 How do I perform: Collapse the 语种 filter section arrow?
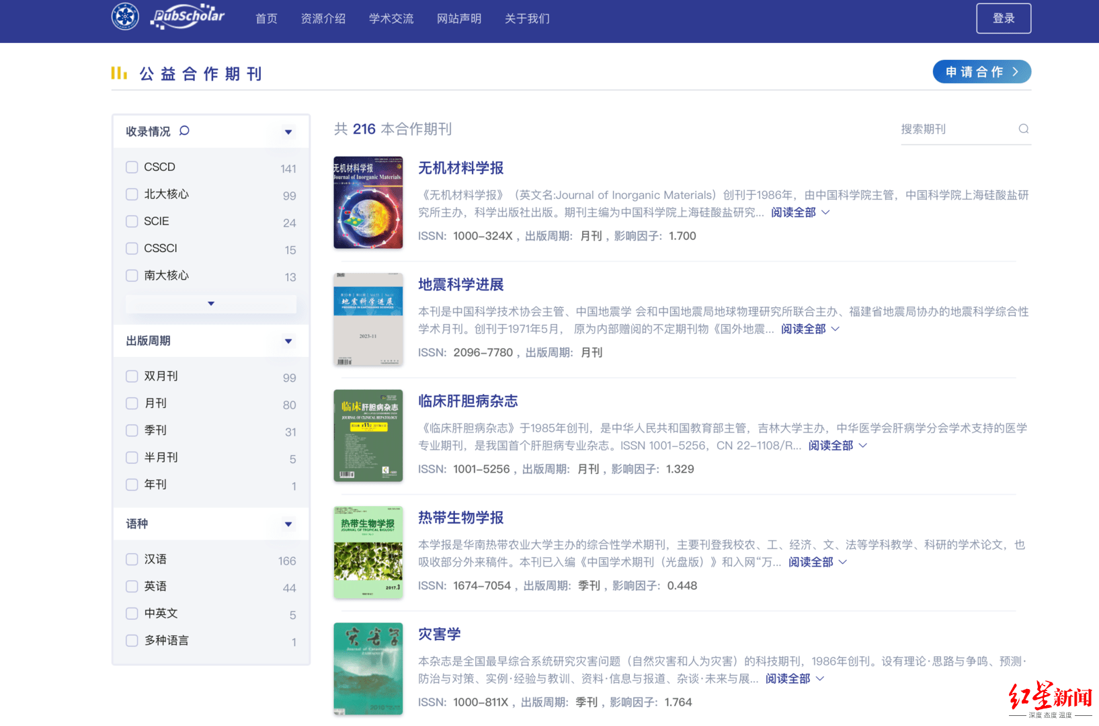point(288,524)
